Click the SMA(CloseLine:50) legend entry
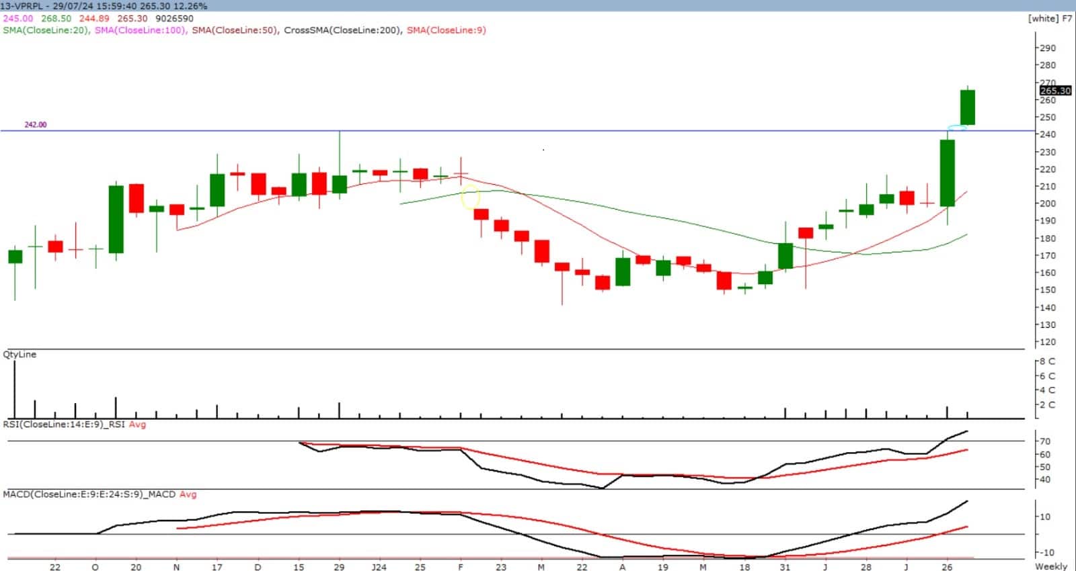Viewport: 1076px width, 571px height. click(234, 30)
